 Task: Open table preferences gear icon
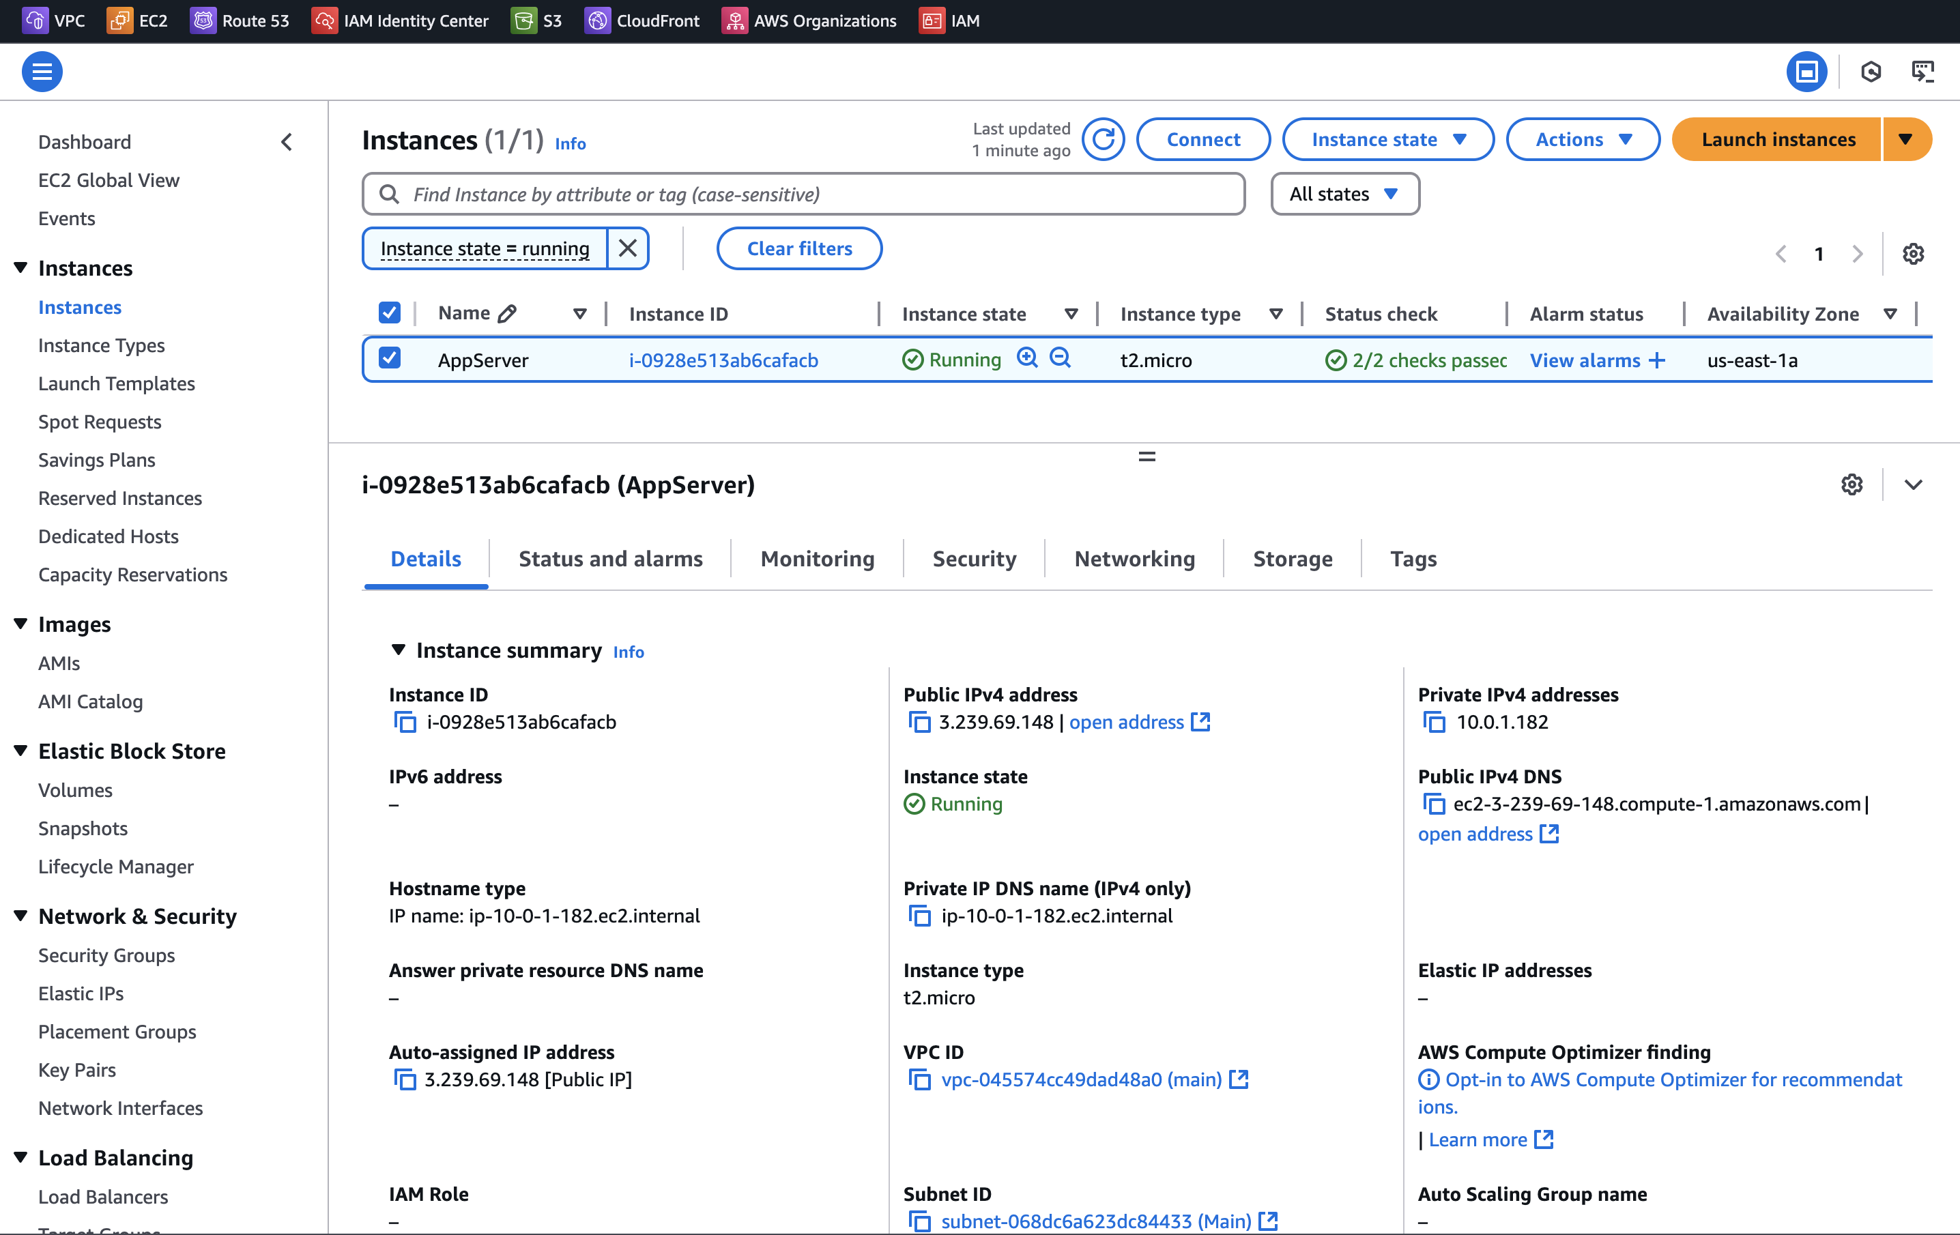[1913, 254]
